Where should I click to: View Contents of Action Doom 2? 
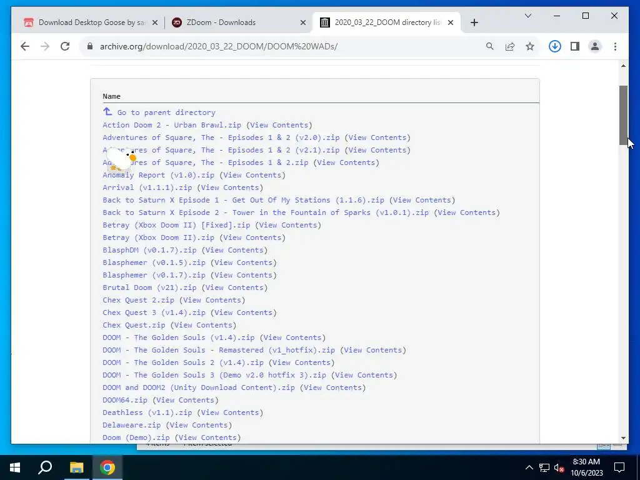pos(279,125)
